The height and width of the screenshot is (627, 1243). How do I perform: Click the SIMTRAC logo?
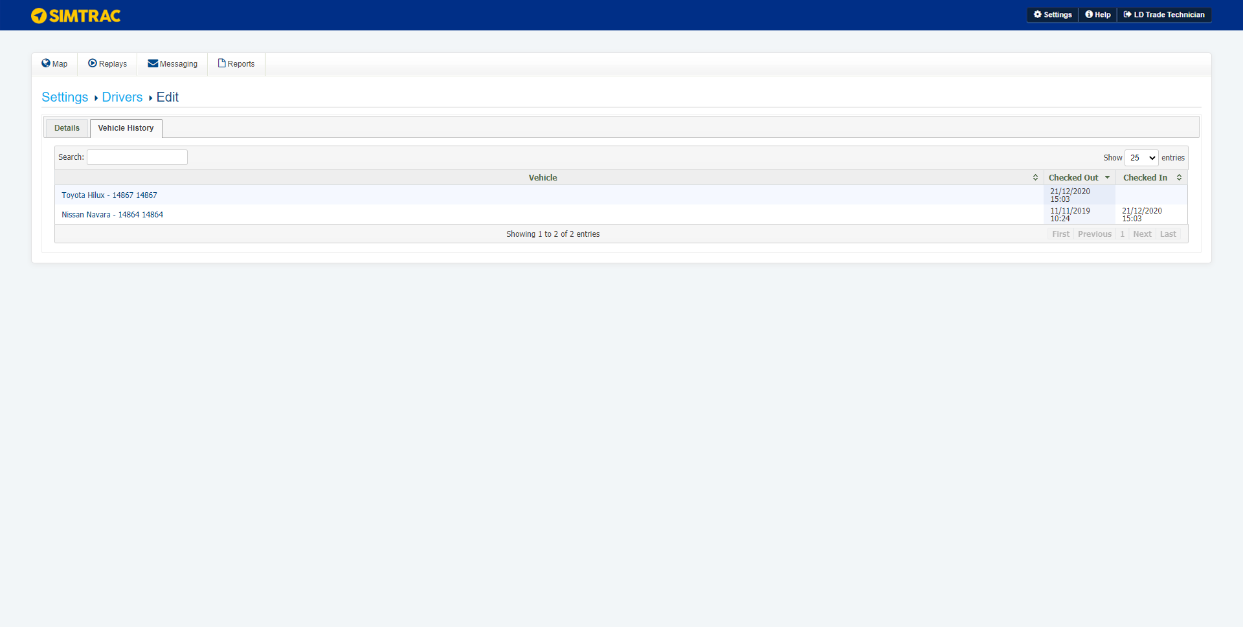pyautogui.click(x=76, y=16)
